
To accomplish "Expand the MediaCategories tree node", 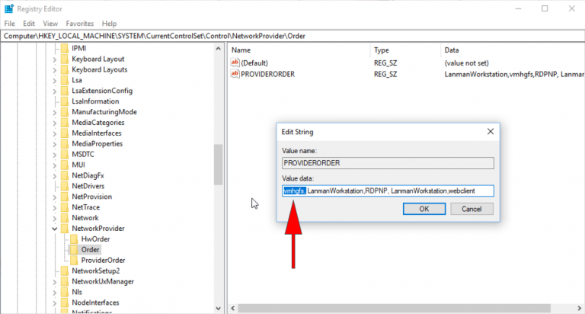I will click(x=55, y=123).
